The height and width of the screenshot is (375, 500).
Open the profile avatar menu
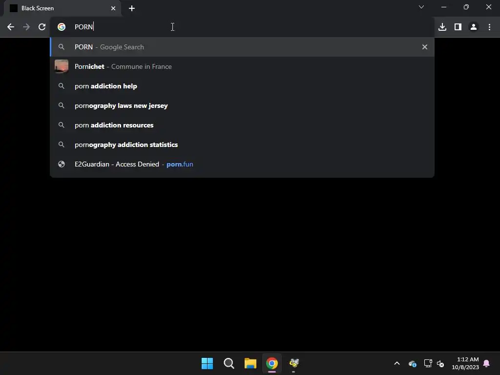click(x=474, y=27)
